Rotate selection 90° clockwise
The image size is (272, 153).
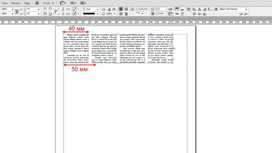pyautogui.click(x=45, y=9)
